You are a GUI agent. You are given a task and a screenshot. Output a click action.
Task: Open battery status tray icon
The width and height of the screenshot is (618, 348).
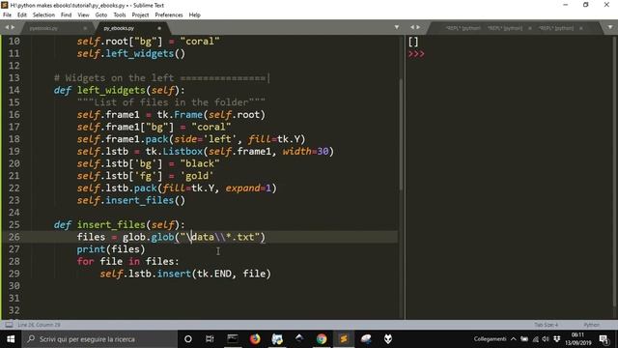pos(524,339)
